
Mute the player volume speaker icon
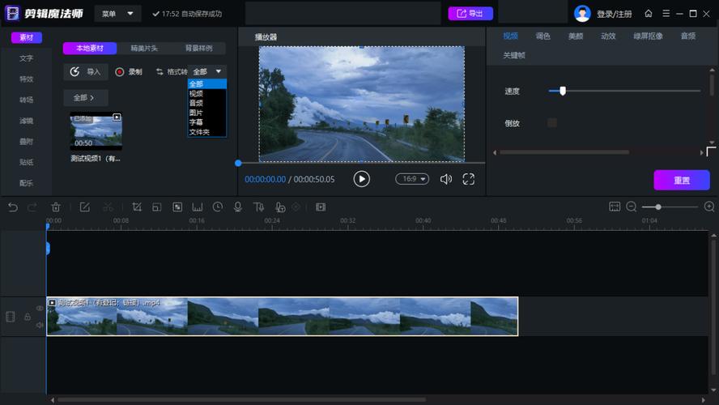445,179
